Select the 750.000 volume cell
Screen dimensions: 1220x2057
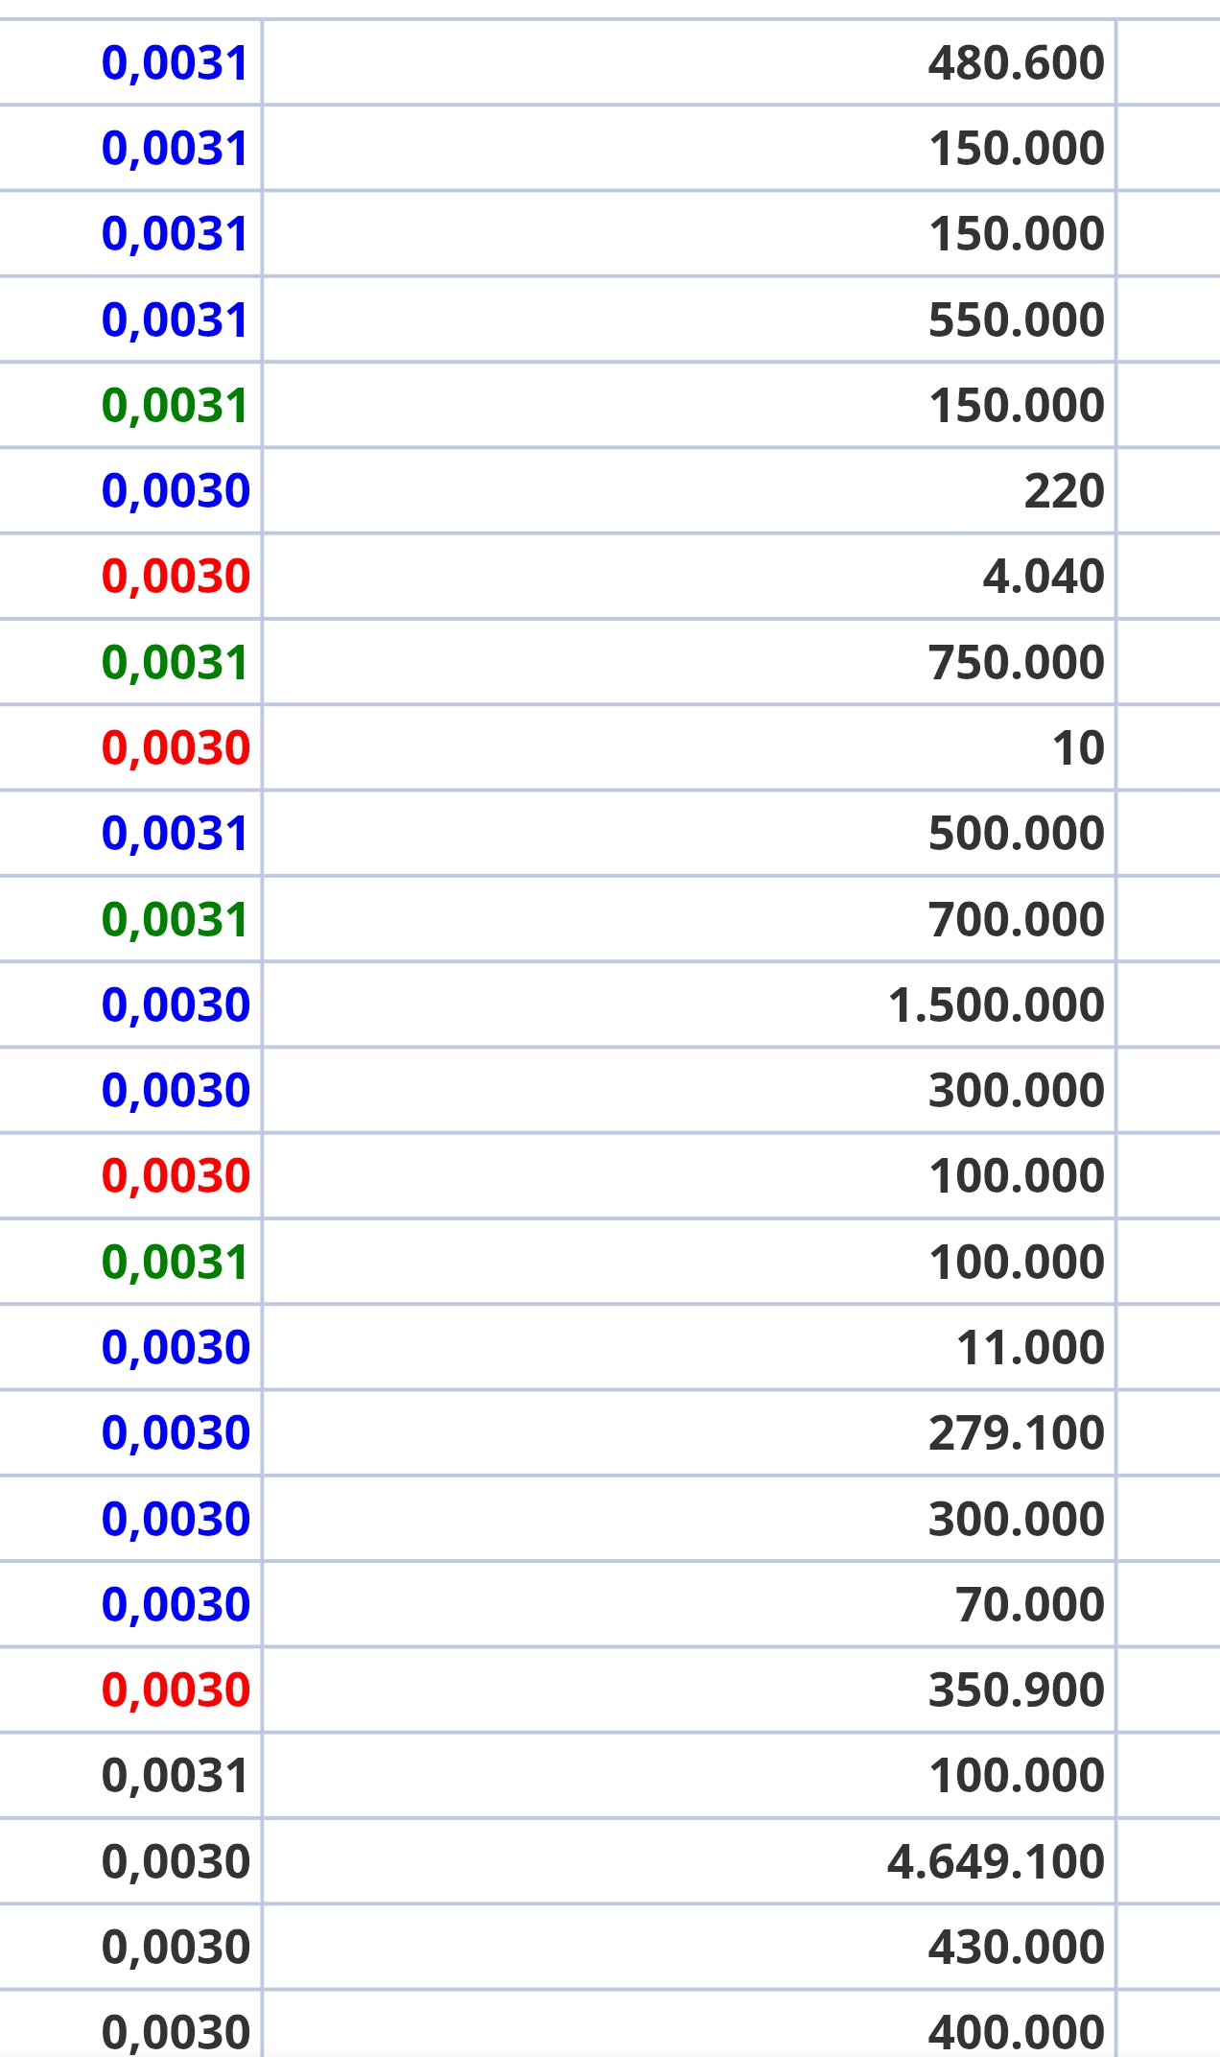coord(689,662)
